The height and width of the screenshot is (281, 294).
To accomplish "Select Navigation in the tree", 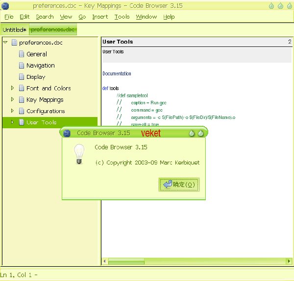I will (x=41, y=66).
